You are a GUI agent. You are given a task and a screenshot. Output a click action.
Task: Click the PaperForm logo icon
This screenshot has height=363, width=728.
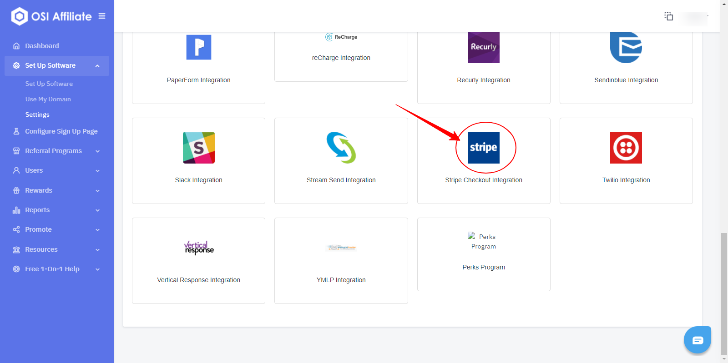point(199,47)
